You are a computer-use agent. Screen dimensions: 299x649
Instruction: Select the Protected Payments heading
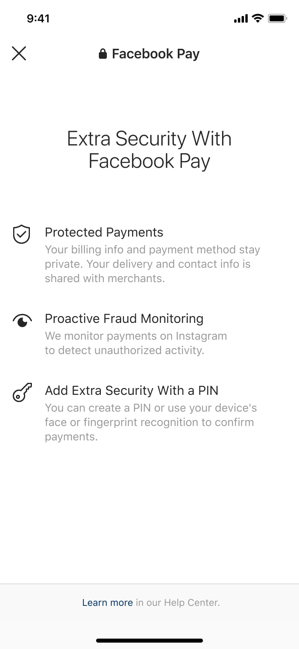point(104,232)
